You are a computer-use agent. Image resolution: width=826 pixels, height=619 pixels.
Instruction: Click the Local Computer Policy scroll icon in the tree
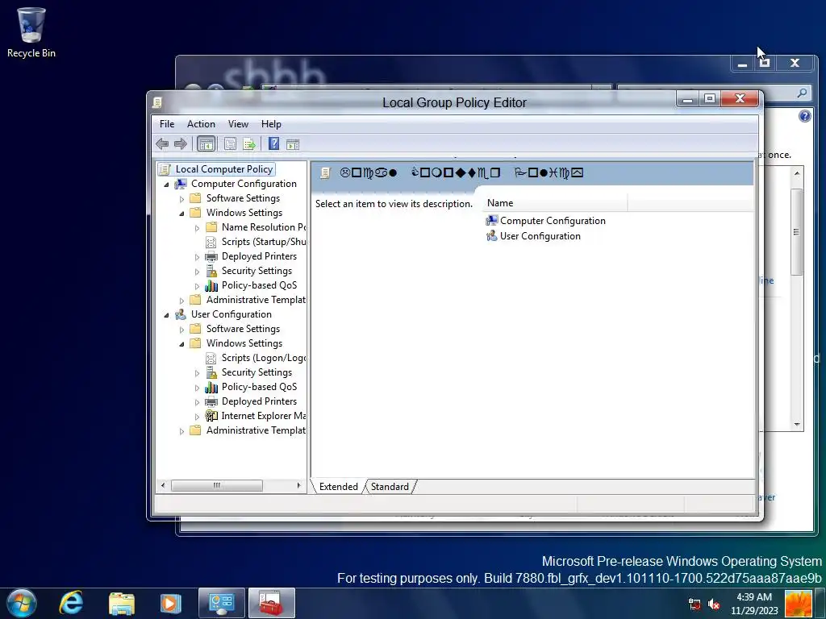point(165,169)
